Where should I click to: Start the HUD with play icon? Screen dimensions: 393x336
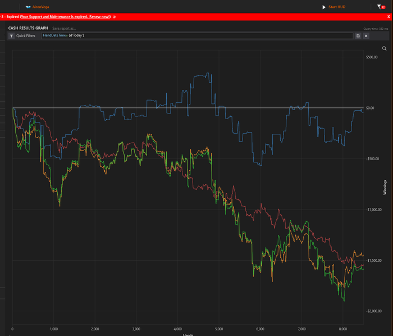pos(324,7)
